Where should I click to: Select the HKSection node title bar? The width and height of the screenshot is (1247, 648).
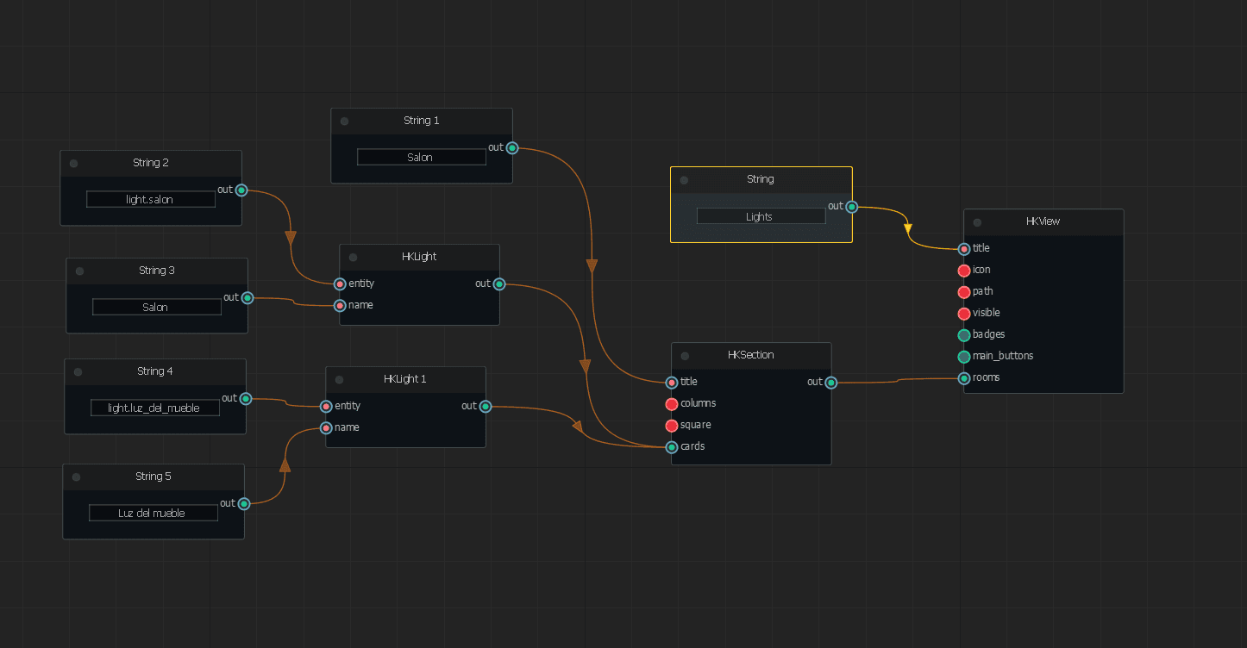pos(750,354)
